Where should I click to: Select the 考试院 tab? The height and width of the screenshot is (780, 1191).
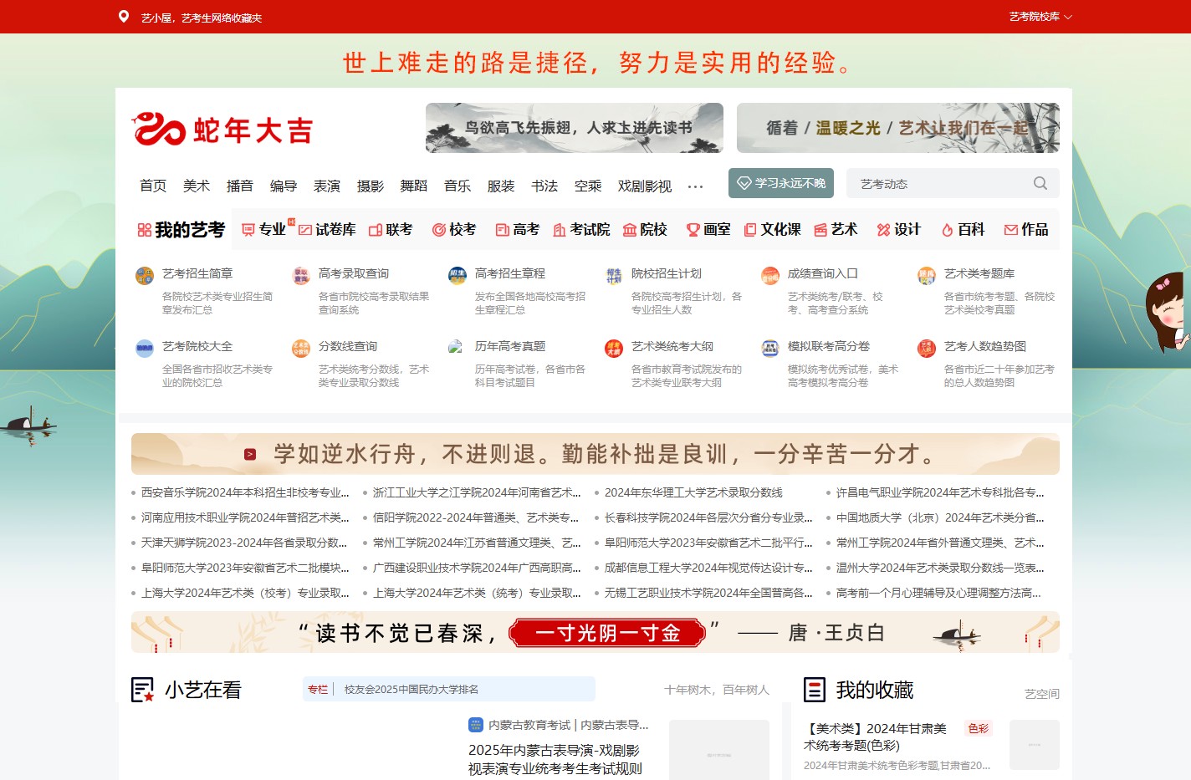click(x=581, y=229)
